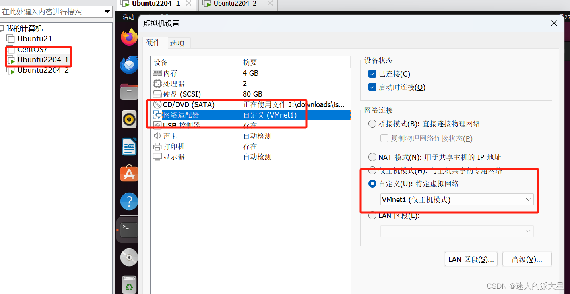
Task: Open Rhythmbox music player in dock
Action: tap(129, 119)
